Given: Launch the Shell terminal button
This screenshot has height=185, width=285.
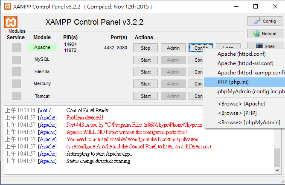Looking at the screenshot, I should 265,46.
